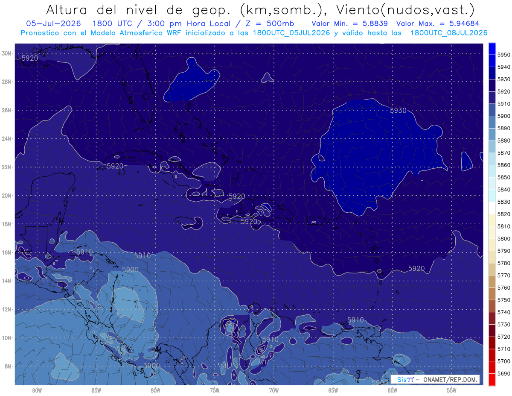The image size is (512, 396).
Task: Click the 8N latitude axis label
Action: (x=9, y=367)
